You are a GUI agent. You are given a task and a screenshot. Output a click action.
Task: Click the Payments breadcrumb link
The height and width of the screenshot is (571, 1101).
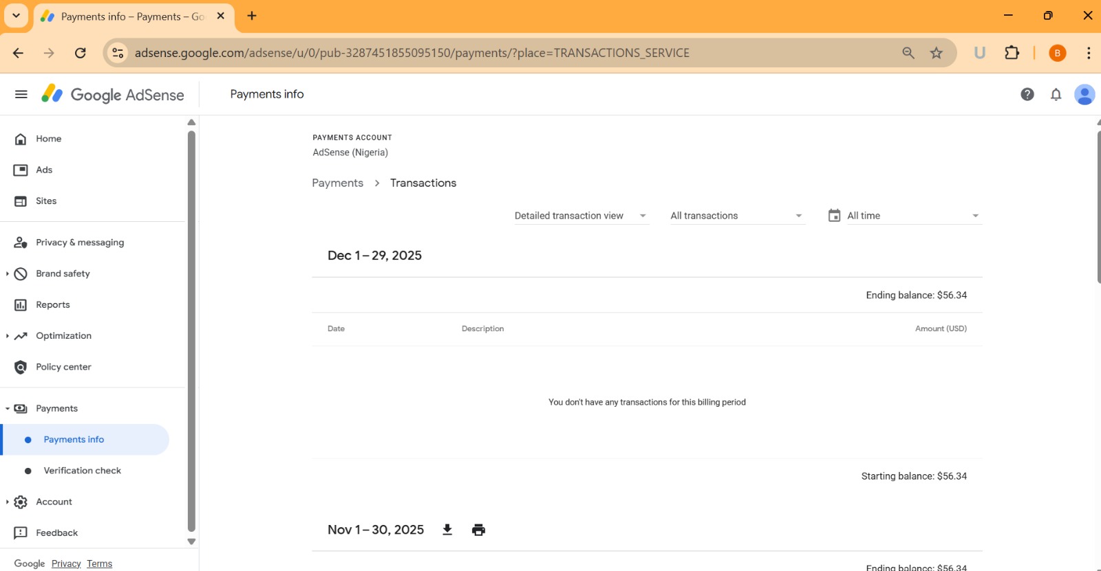(x=337, y=183)
